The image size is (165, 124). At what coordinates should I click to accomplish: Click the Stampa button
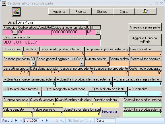pyautogui.click(x=102, y=11)
